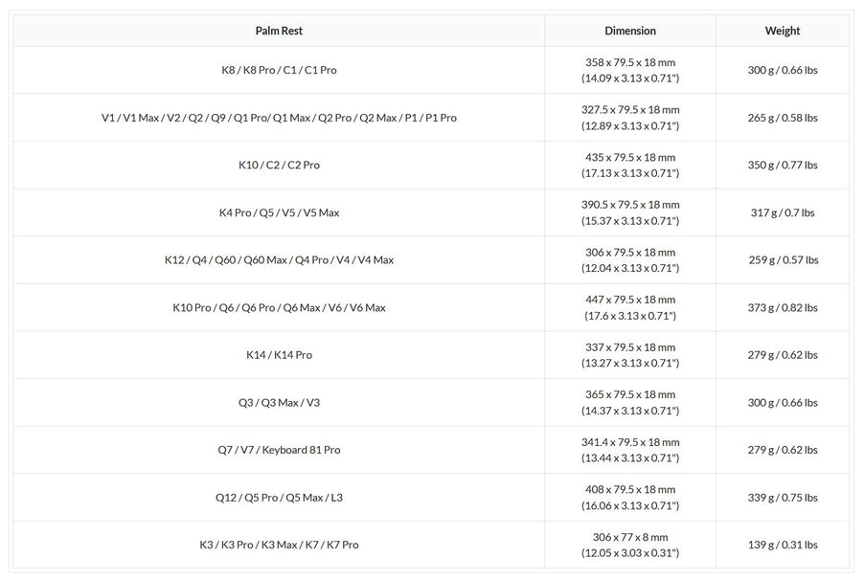Select the 306 x 77 x 8 mm dimension
864x580 pixels.
[x=630, y=537]
